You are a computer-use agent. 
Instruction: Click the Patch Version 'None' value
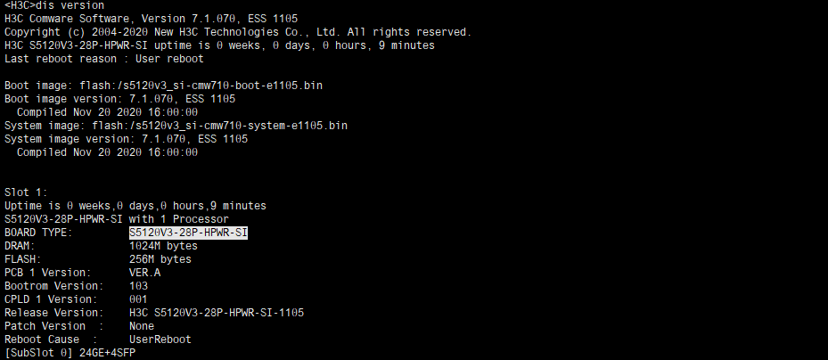142,326
